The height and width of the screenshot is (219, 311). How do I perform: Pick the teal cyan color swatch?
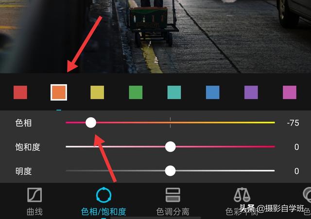pos(174,93)
